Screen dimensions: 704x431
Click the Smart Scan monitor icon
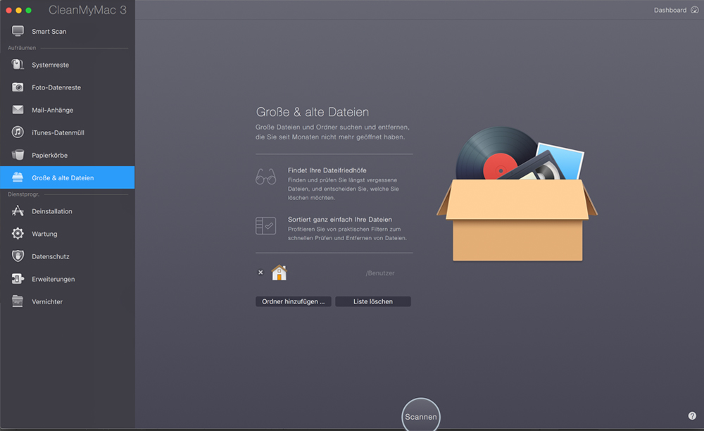tap(18, 31)
